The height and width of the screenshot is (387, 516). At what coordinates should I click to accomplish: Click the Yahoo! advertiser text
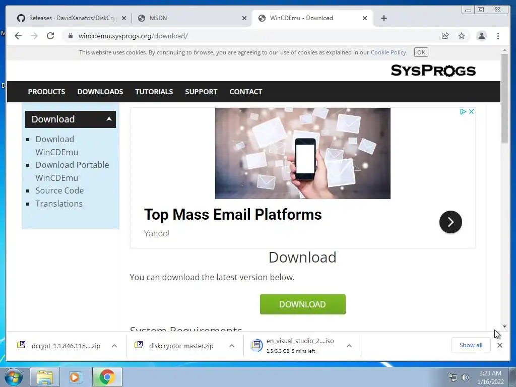(157, 234)
